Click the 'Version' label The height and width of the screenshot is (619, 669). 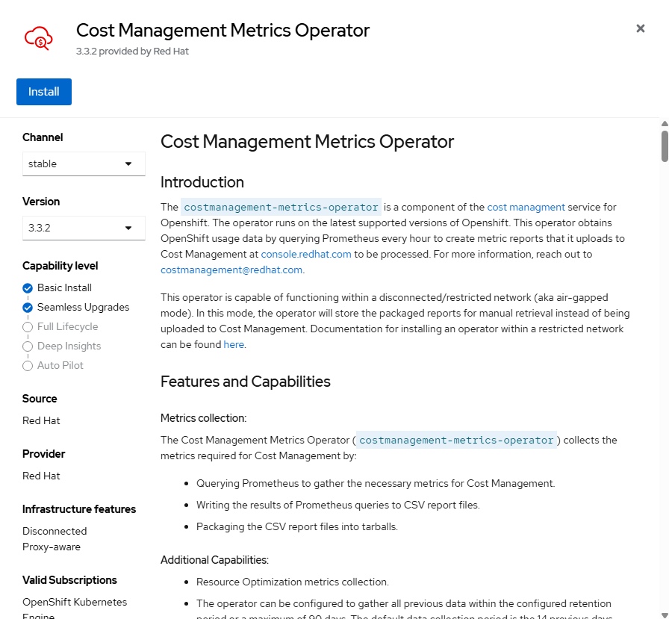(41, 202)
